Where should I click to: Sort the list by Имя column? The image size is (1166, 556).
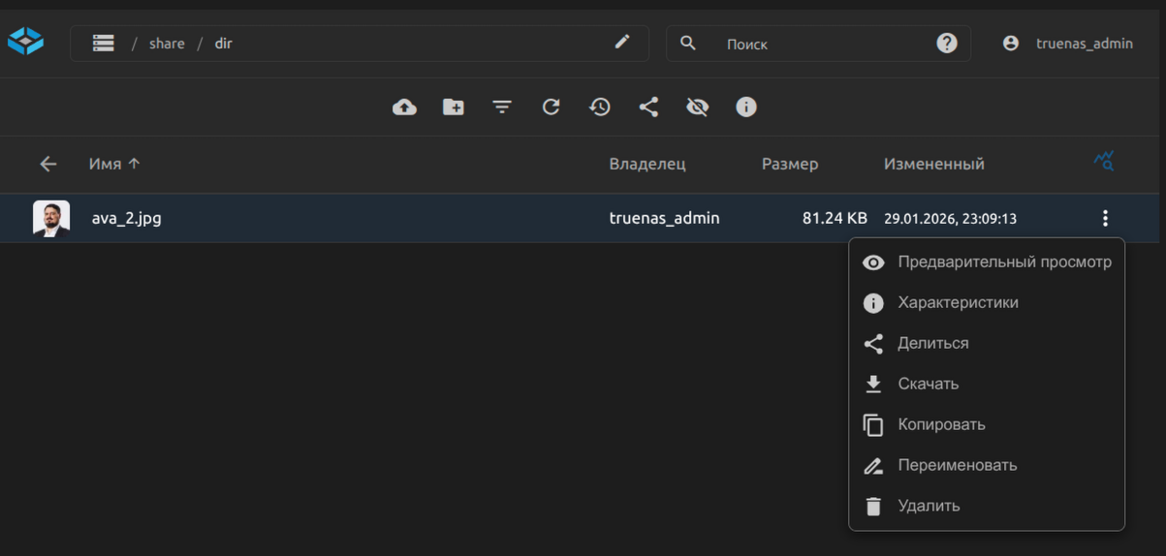106,164
